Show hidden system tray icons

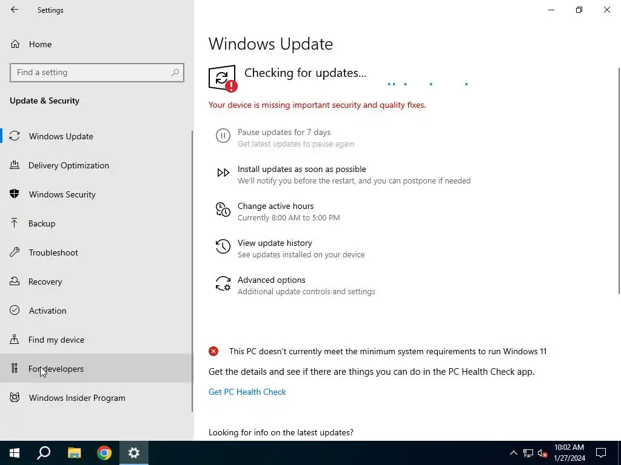coord(513,453)
